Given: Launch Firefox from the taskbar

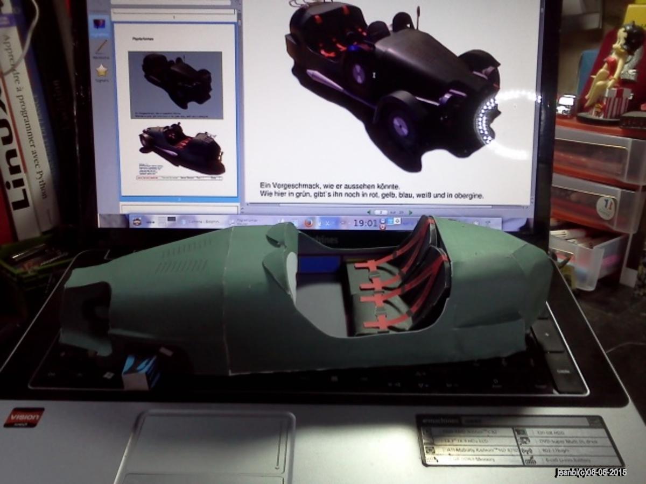Looking at the screenshot, I should pyautogui.click(x=308, y=222).
